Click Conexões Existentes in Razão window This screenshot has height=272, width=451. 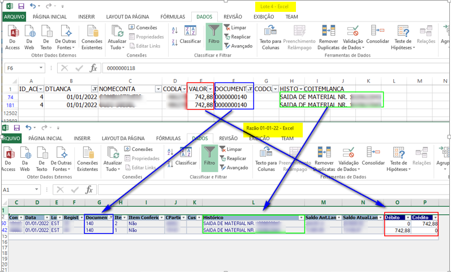[x=88, y=159]
